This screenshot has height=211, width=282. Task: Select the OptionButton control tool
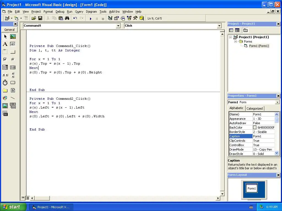13,59
